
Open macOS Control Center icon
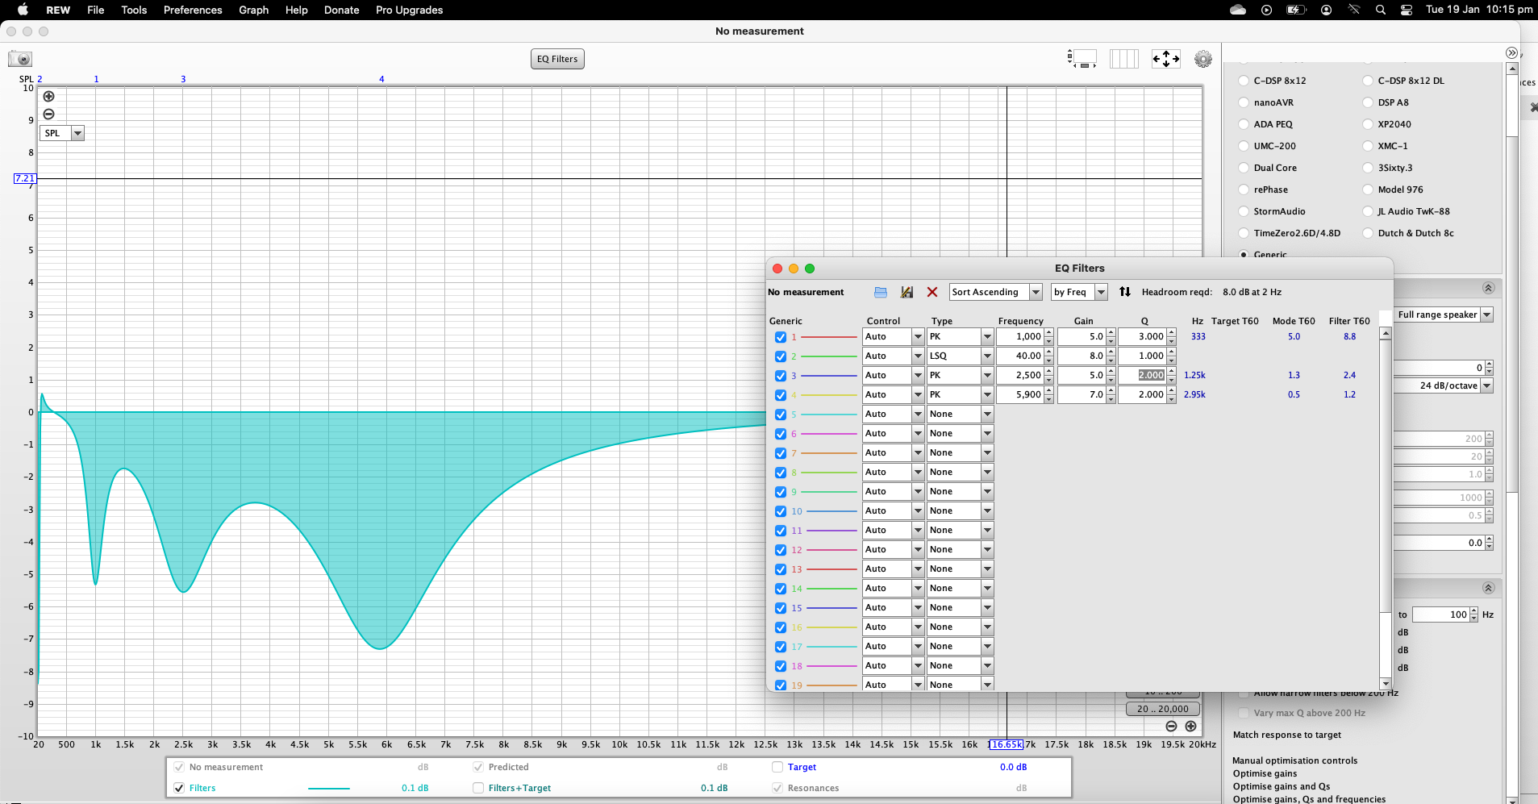(x=1406, y=10)
